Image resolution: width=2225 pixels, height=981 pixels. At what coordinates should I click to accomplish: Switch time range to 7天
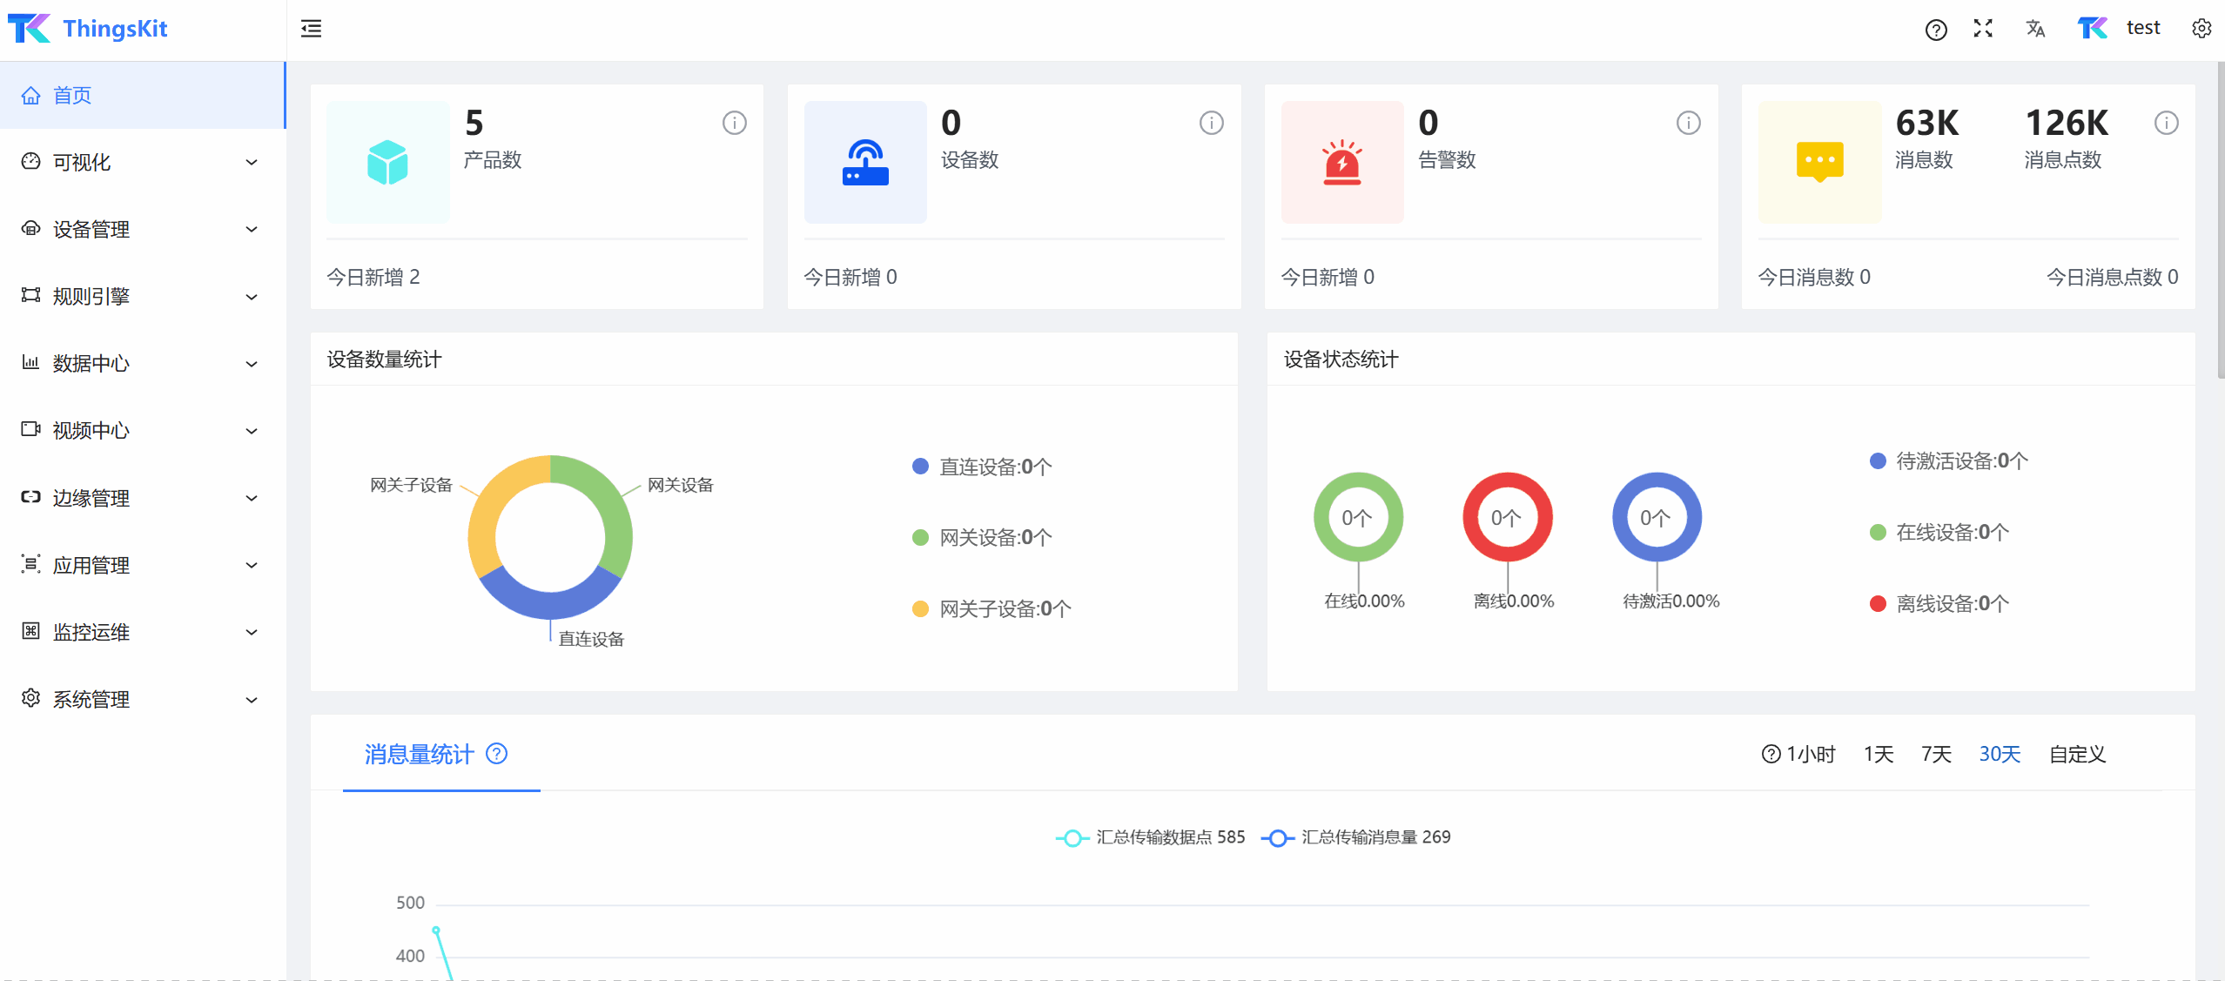tap(1935, 754)
